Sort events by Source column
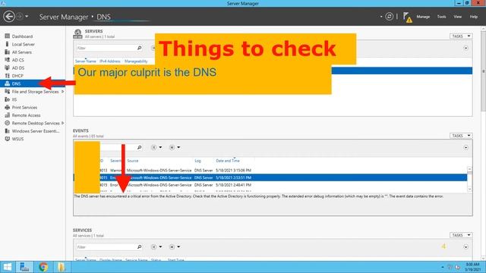Screen dimensions: 486x273 click(133, 161)
